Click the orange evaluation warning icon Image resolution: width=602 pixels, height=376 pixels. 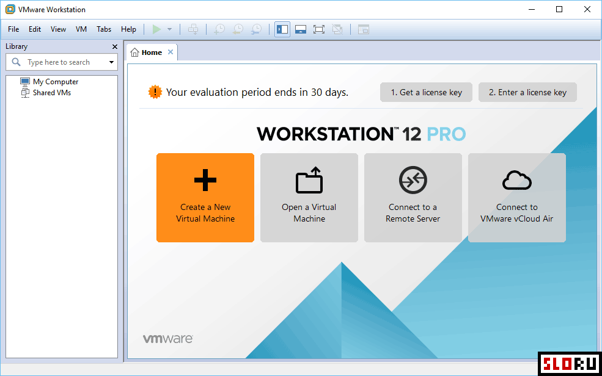coord(155,92)
